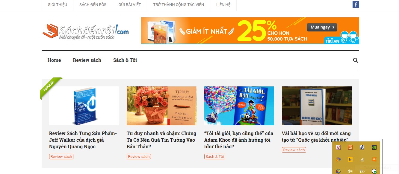Click the Sachdenroi.com site logo

tap(86, 31)
